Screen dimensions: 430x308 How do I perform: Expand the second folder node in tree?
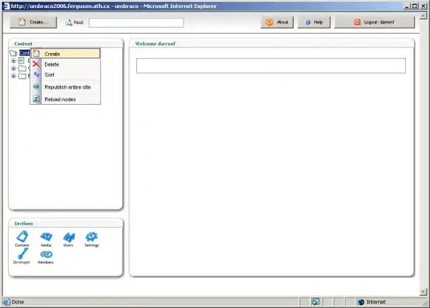(x=13, y=68)
